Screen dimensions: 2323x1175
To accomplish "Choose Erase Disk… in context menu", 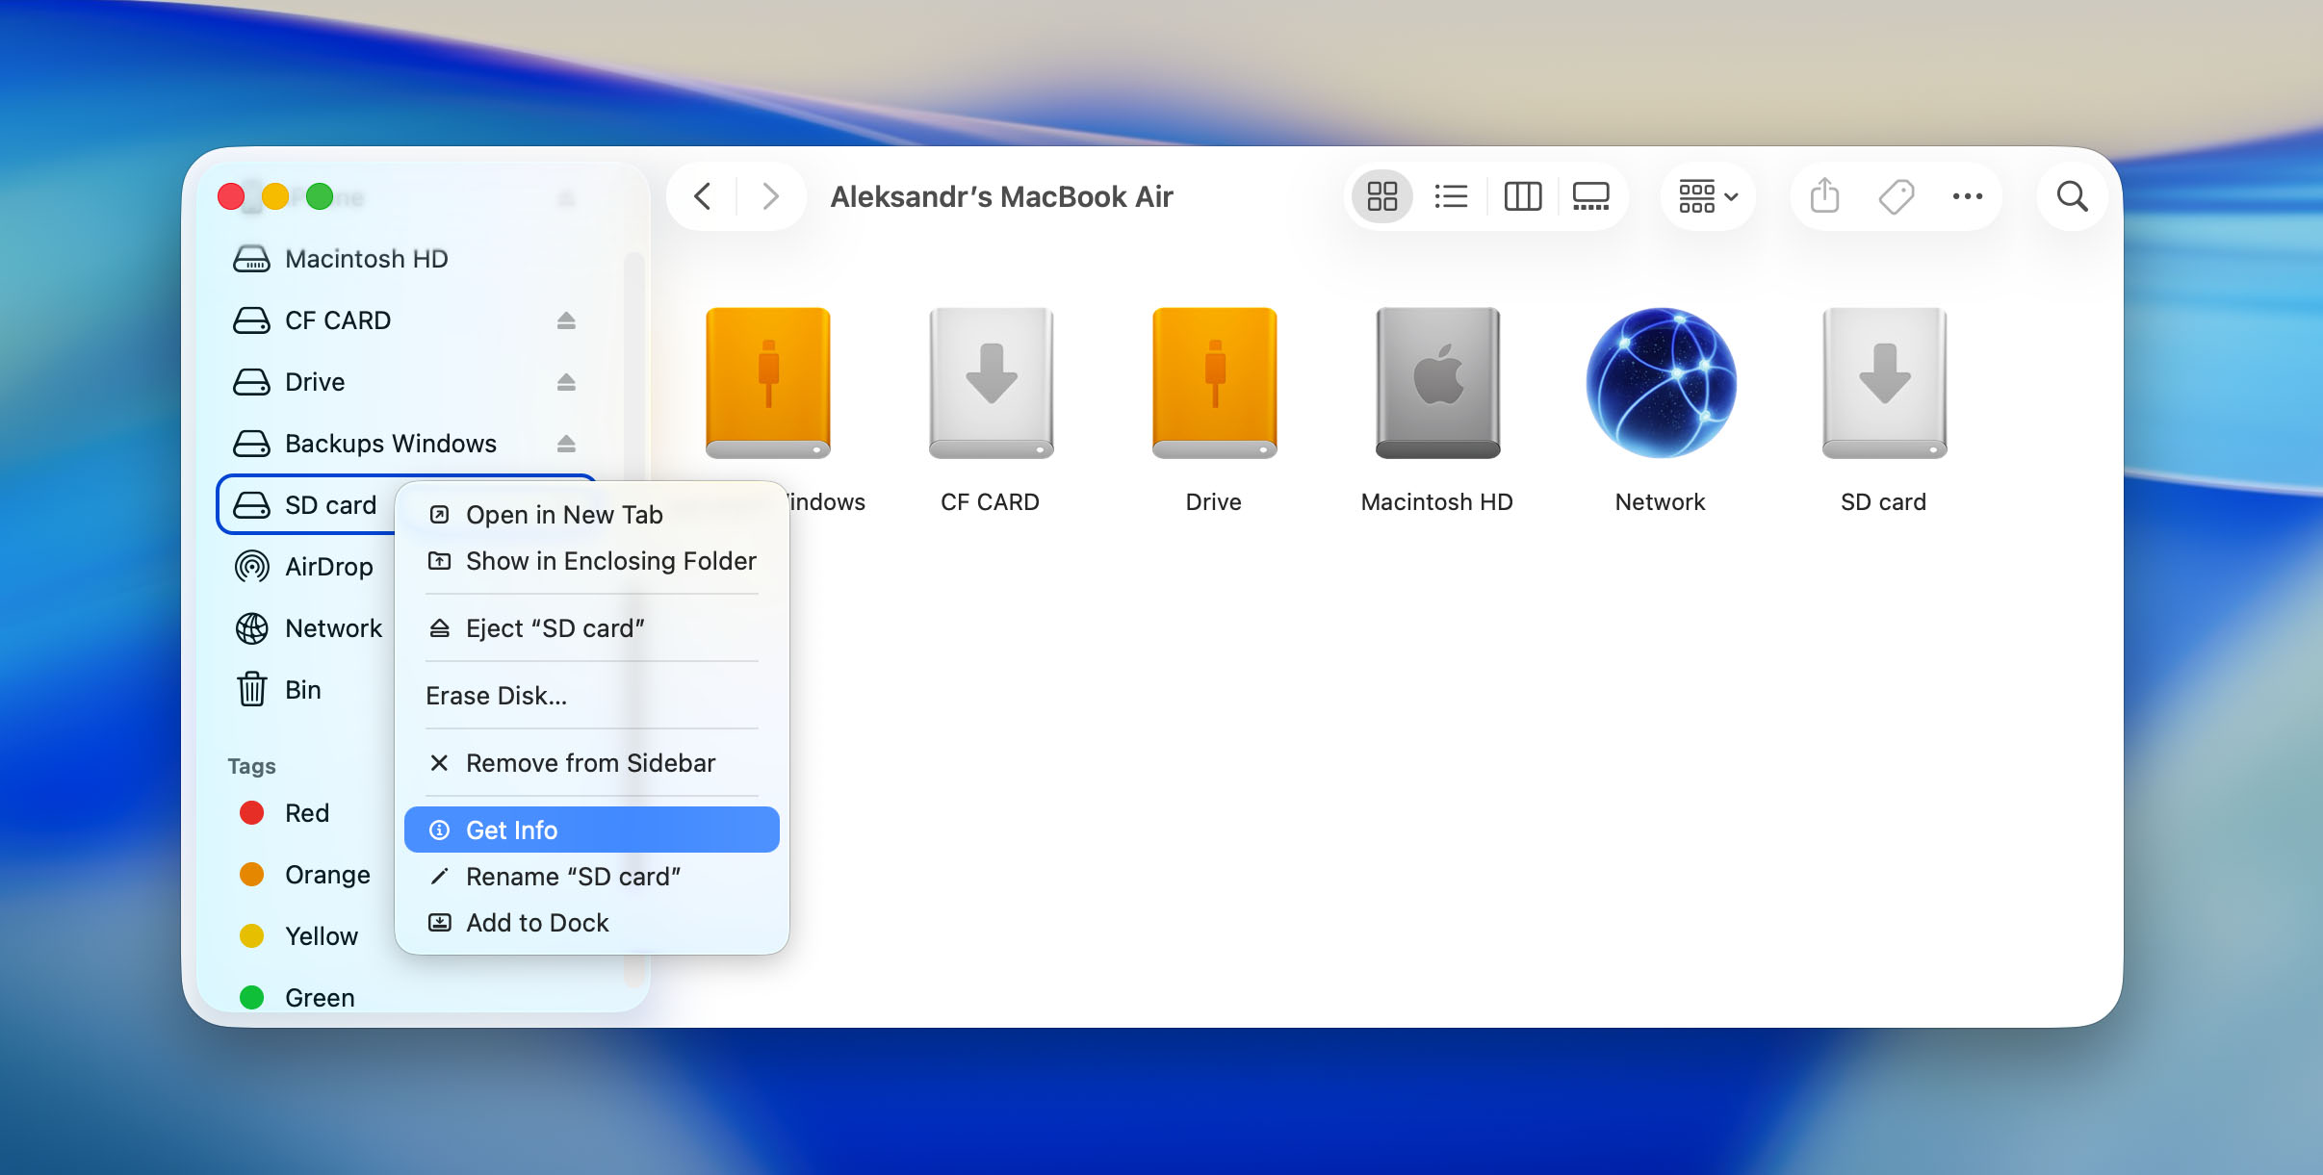I will [x=496, y=696].
